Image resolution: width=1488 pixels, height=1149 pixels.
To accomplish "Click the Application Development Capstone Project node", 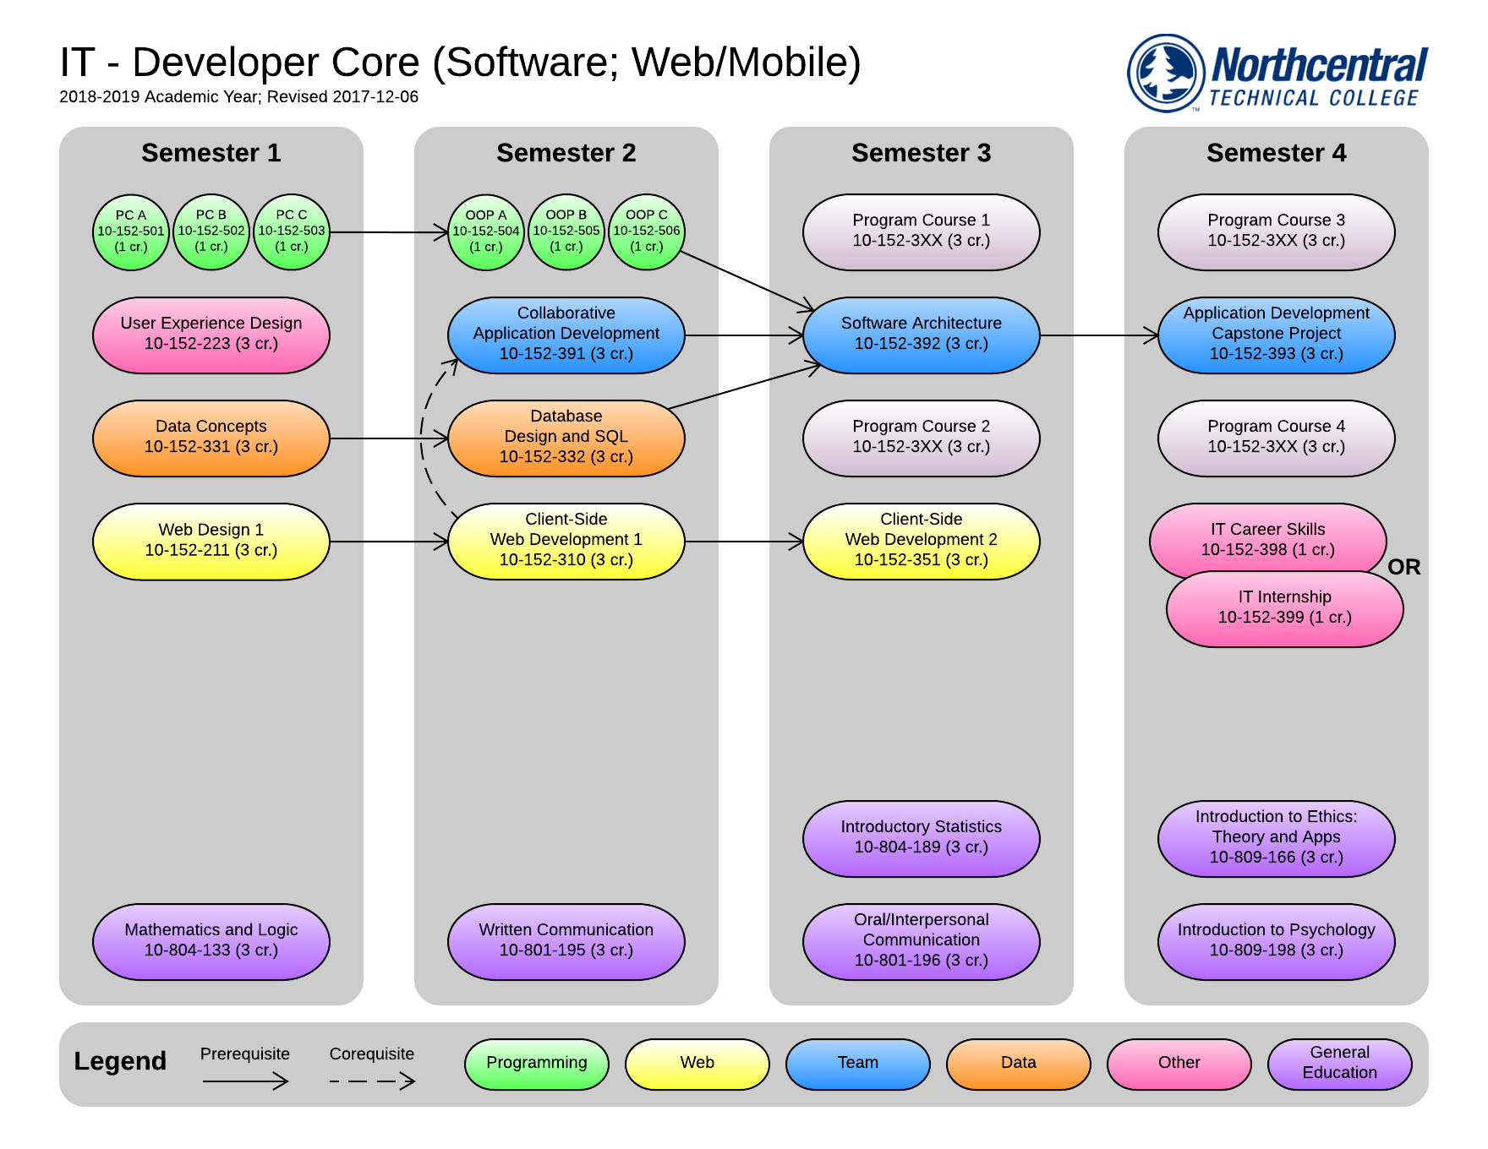I will [1276, 335].
